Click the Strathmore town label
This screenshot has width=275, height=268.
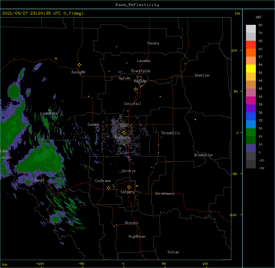point(165,194)
